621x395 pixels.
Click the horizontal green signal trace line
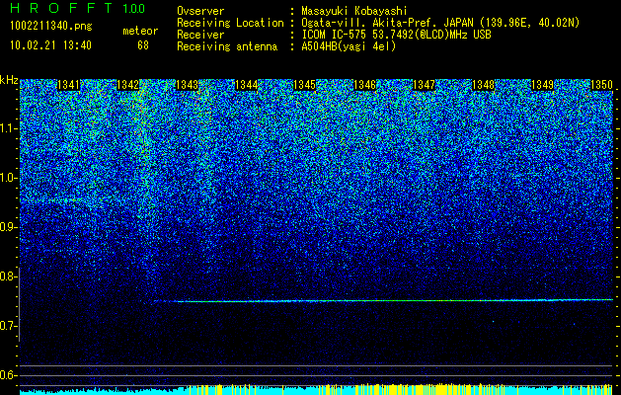tap(383, 301)
